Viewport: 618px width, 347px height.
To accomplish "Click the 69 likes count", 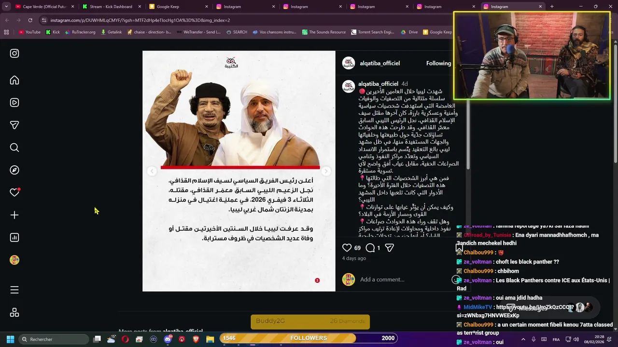I will 357,248.
